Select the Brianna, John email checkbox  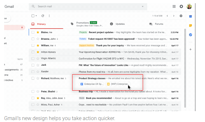(x=33, y=39)
